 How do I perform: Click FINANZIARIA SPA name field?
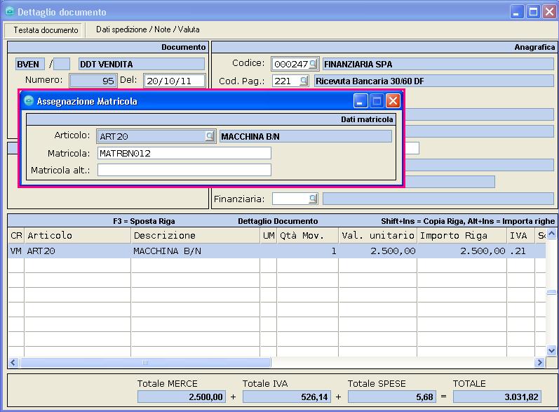click(x=438, y=64)
